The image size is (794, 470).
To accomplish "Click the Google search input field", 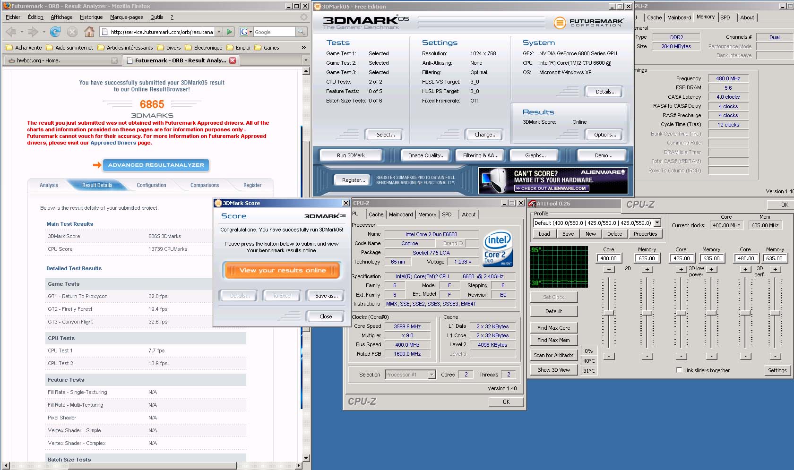I will pyautogui.click(x=274, y=32).
